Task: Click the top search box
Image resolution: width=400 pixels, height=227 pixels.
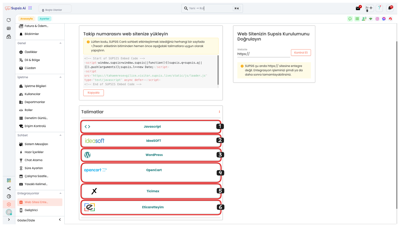Action: (x=212, y=8)
